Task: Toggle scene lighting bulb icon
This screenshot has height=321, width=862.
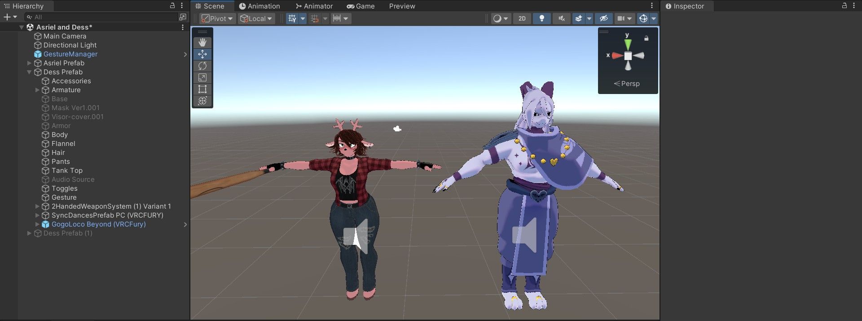Action: [x=542, y=18]
